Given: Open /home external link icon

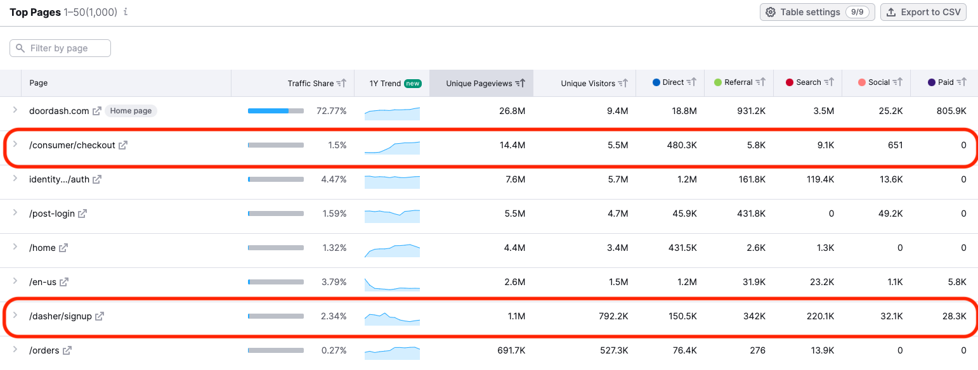Looking at the screenshot, I should pos(63,248).
